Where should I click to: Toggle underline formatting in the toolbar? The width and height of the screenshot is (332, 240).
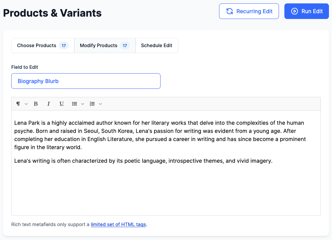coord(62,104)
